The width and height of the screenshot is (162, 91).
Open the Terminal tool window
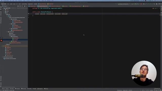[24, 89]
